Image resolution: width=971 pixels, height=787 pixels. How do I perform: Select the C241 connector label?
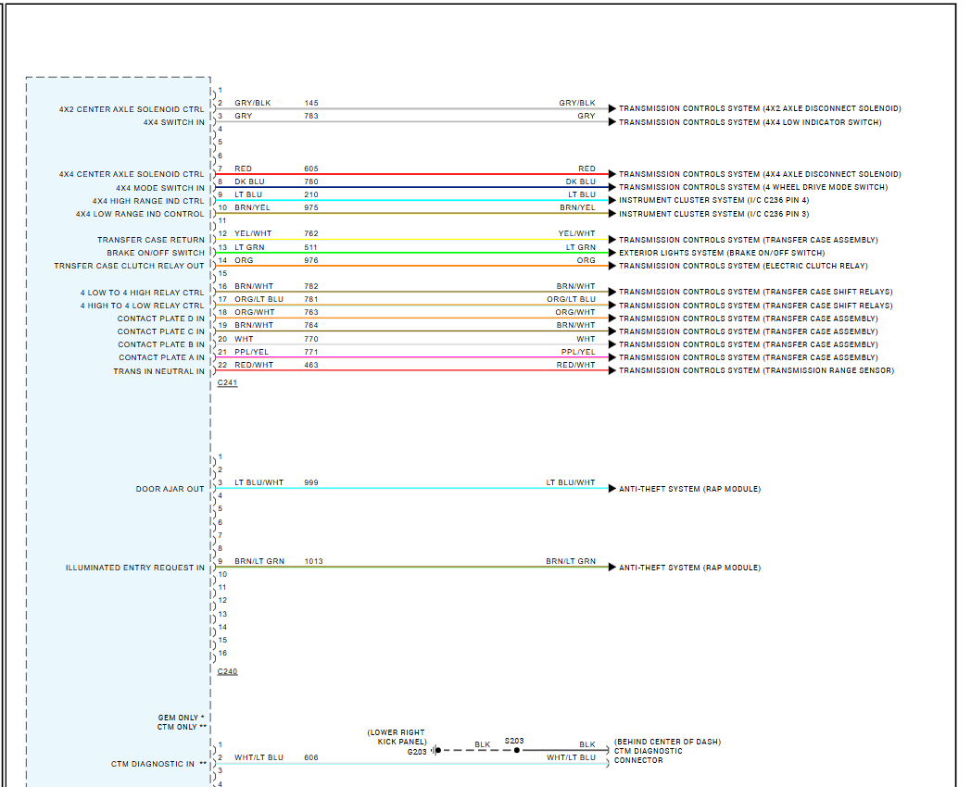(227, 382)
